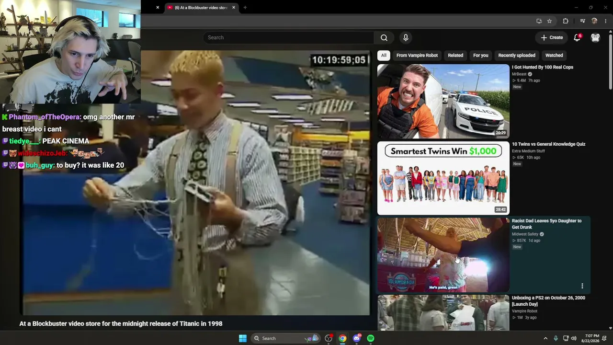The height and width of the screenshot is (345, 613).
Task: Open the Chrome extensions puzzle icon
Action: [x=566, y=21]
